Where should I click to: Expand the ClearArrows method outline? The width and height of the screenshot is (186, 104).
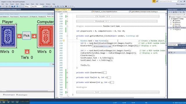(67, 73)
